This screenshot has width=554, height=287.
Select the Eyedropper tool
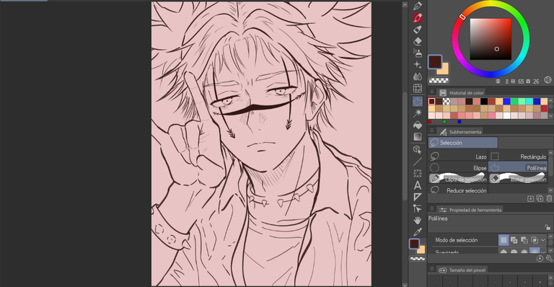pyautogui.click(x=417, y=232)
